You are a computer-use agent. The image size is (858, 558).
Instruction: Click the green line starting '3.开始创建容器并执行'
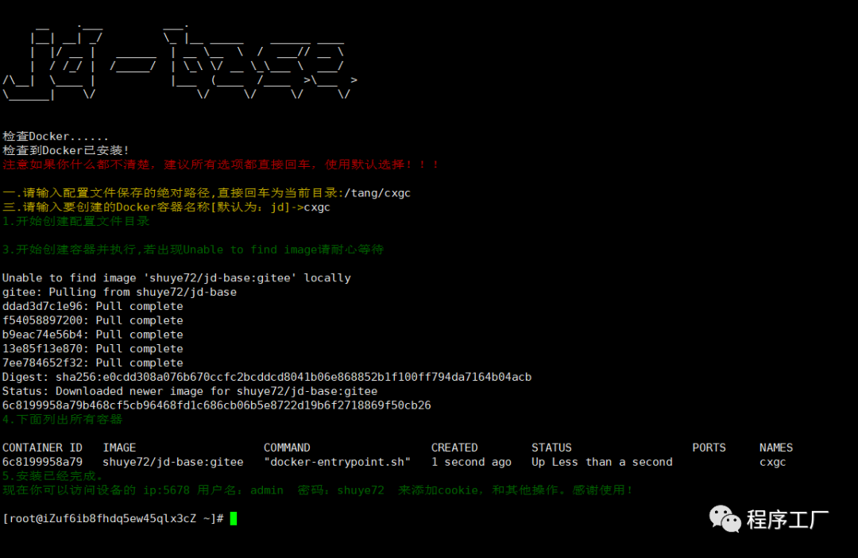[x=193, y=250]
